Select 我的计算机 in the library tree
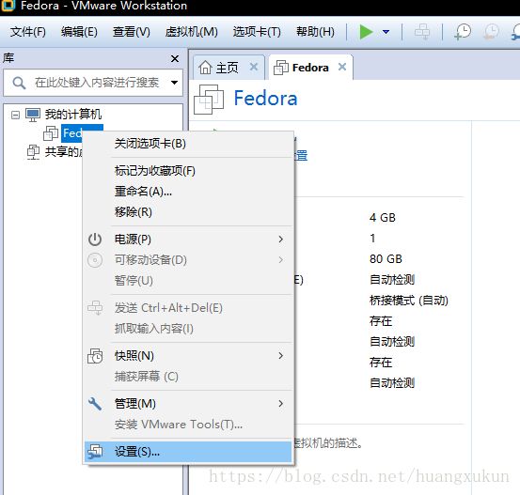Screen dimensions: 520x495 click(73, 115)
